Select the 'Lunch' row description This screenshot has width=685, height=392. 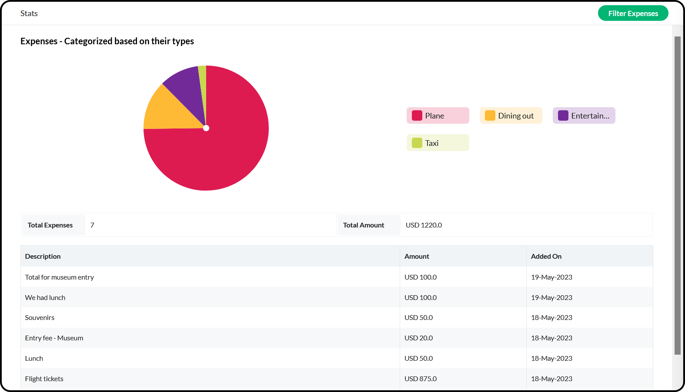click(x=34, y=358)
